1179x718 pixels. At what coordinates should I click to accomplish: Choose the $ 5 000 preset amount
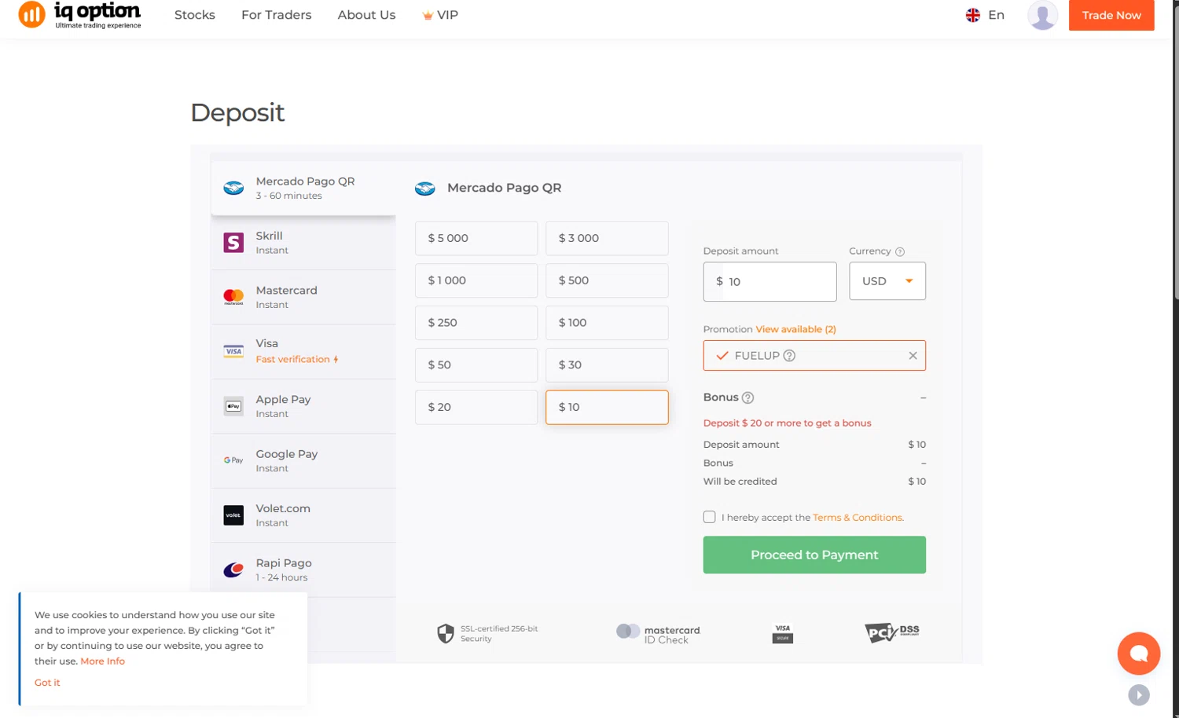(x=476, y=238)
